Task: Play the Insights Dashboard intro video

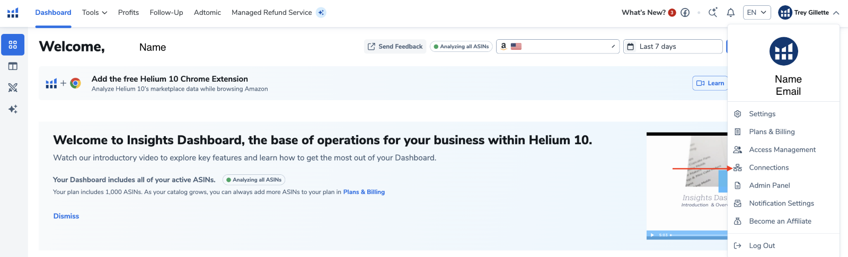Action: (652, 235)
